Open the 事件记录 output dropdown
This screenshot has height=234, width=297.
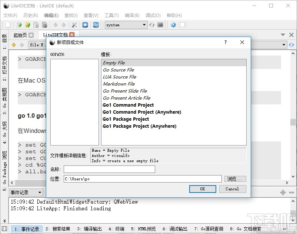pos(26,193)
